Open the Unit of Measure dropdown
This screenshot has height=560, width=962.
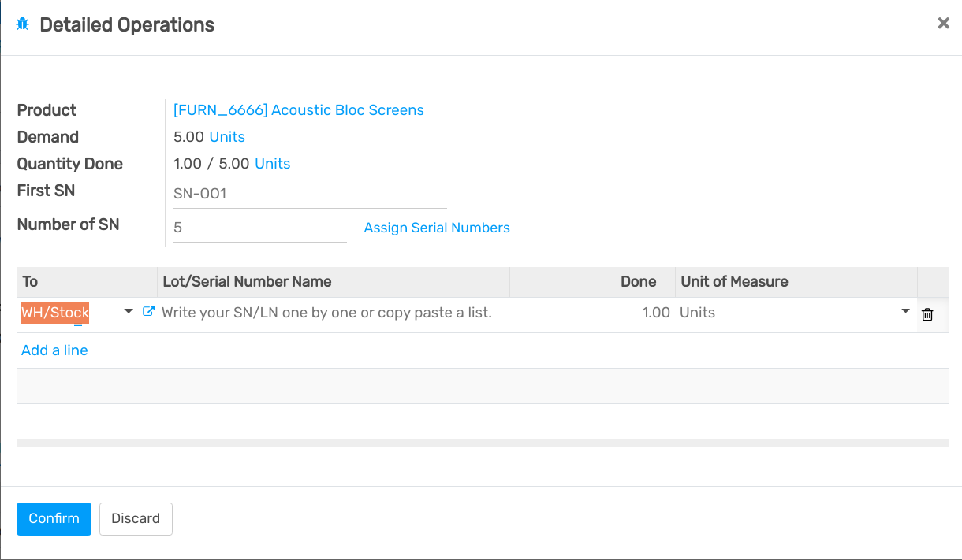[905, 312]
